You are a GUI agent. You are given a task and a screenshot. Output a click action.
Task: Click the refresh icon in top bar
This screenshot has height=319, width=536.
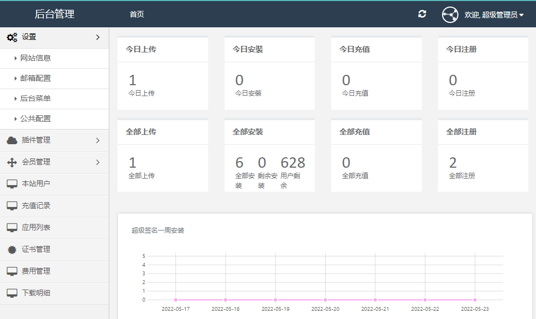422,14
